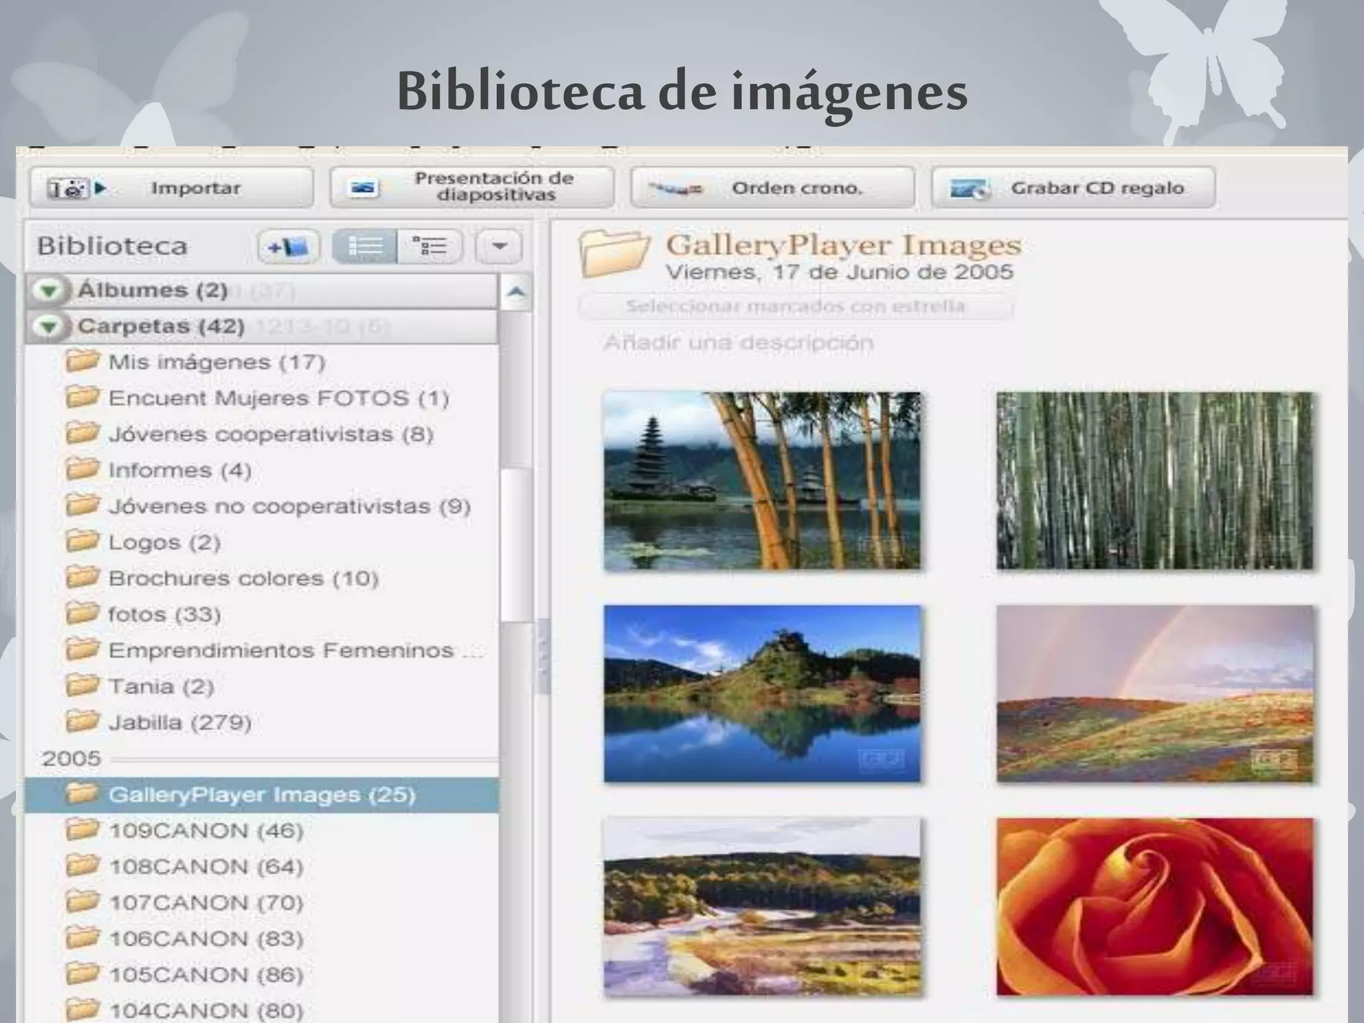Screen dimensions: 1364x1023
Task: Click the folder icon beside Logos
Action: click(x=83, y=541)
